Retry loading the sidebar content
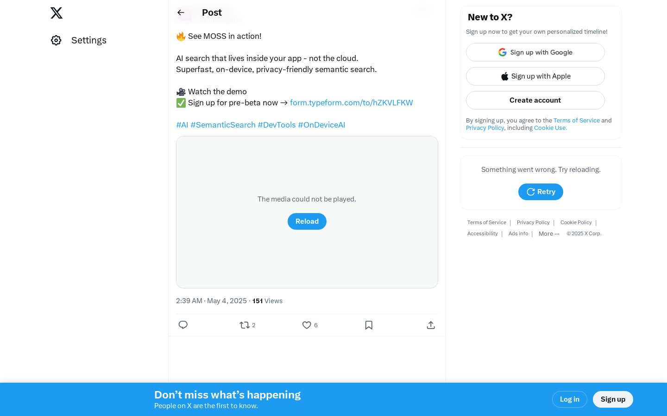This screenshot has height=416, width=667. click(x=541, y=192)
